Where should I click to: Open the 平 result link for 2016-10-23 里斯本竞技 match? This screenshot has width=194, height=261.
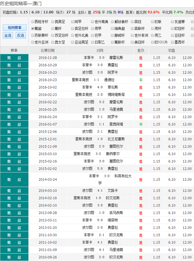[141, 80]
